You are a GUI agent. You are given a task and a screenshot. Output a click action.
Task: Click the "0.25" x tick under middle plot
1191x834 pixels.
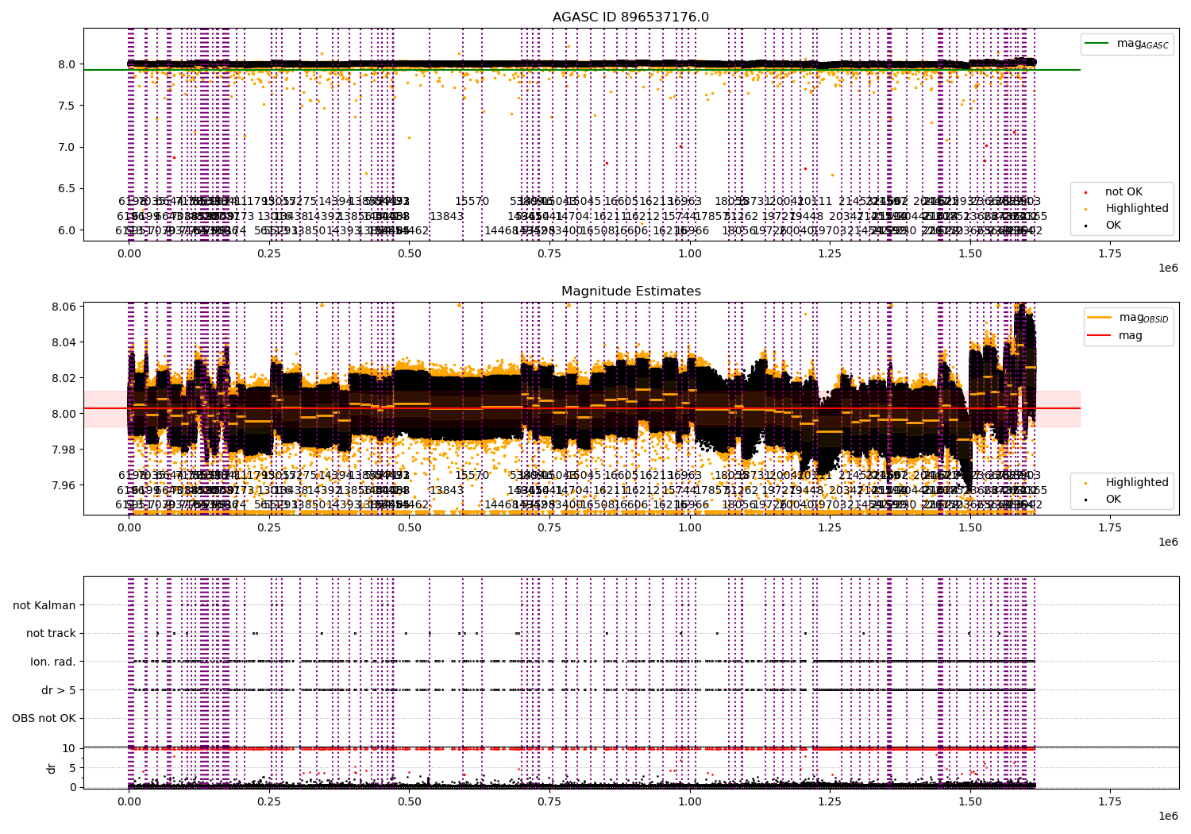pos(269,527)
